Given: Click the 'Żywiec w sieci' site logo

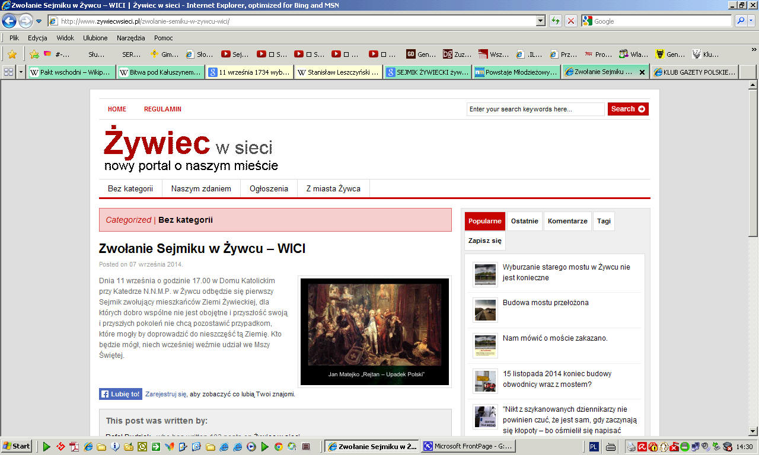Looking at the screenshot, I should [x=191, y=149].
